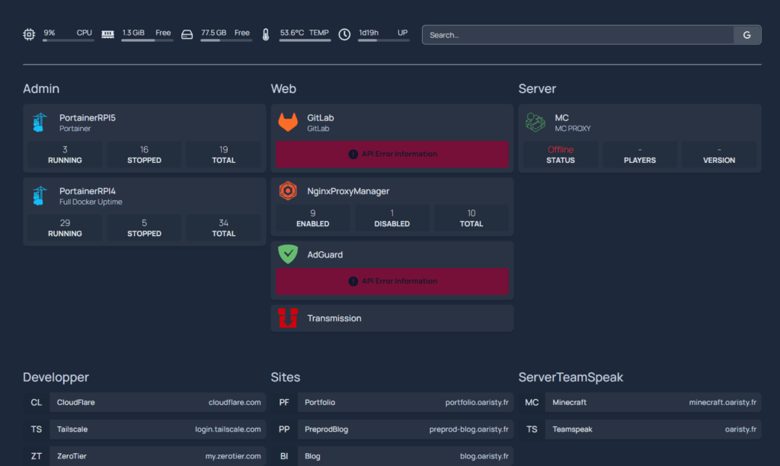Click the PortainerRPI5 crane icon
The height and width of the screenshot is (466, 780).
click(x=40, y=123)
